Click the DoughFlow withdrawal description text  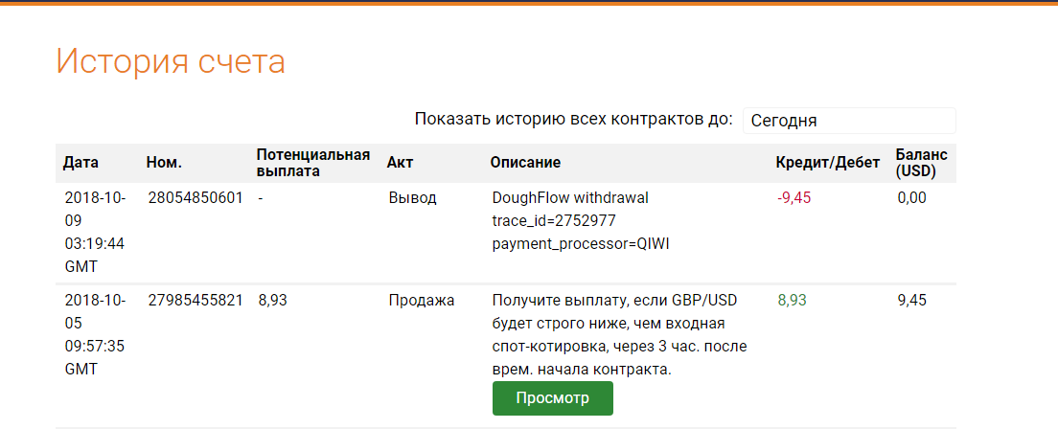pyautogui.click(x=570, y=198)
